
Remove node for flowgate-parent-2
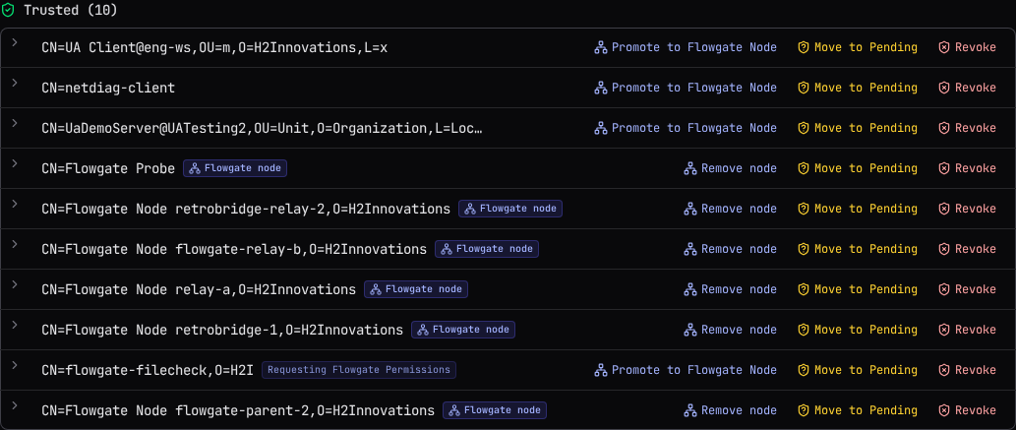[x=730, y=410]
